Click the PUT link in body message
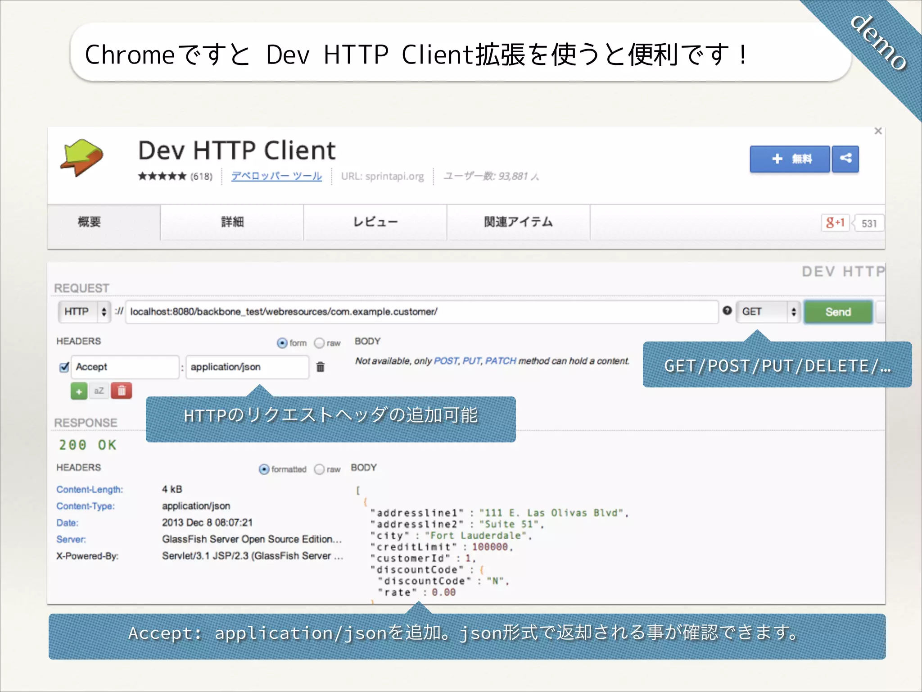922x692 pixels. [x=472, y=361]
